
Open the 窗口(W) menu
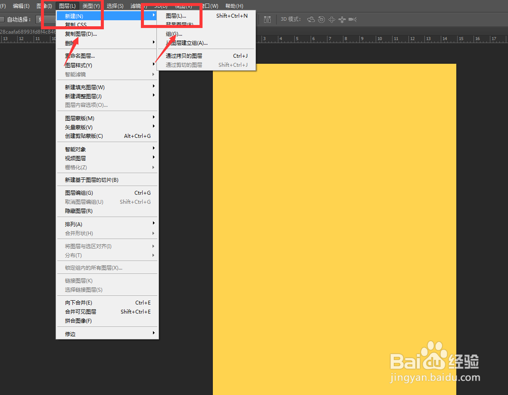[x=210, y=6]
